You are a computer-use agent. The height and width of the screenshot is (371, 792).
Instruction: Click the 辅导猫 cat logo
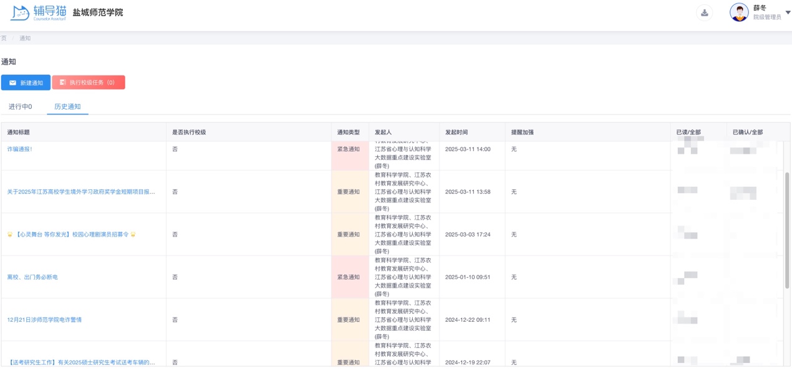(21, 12)
